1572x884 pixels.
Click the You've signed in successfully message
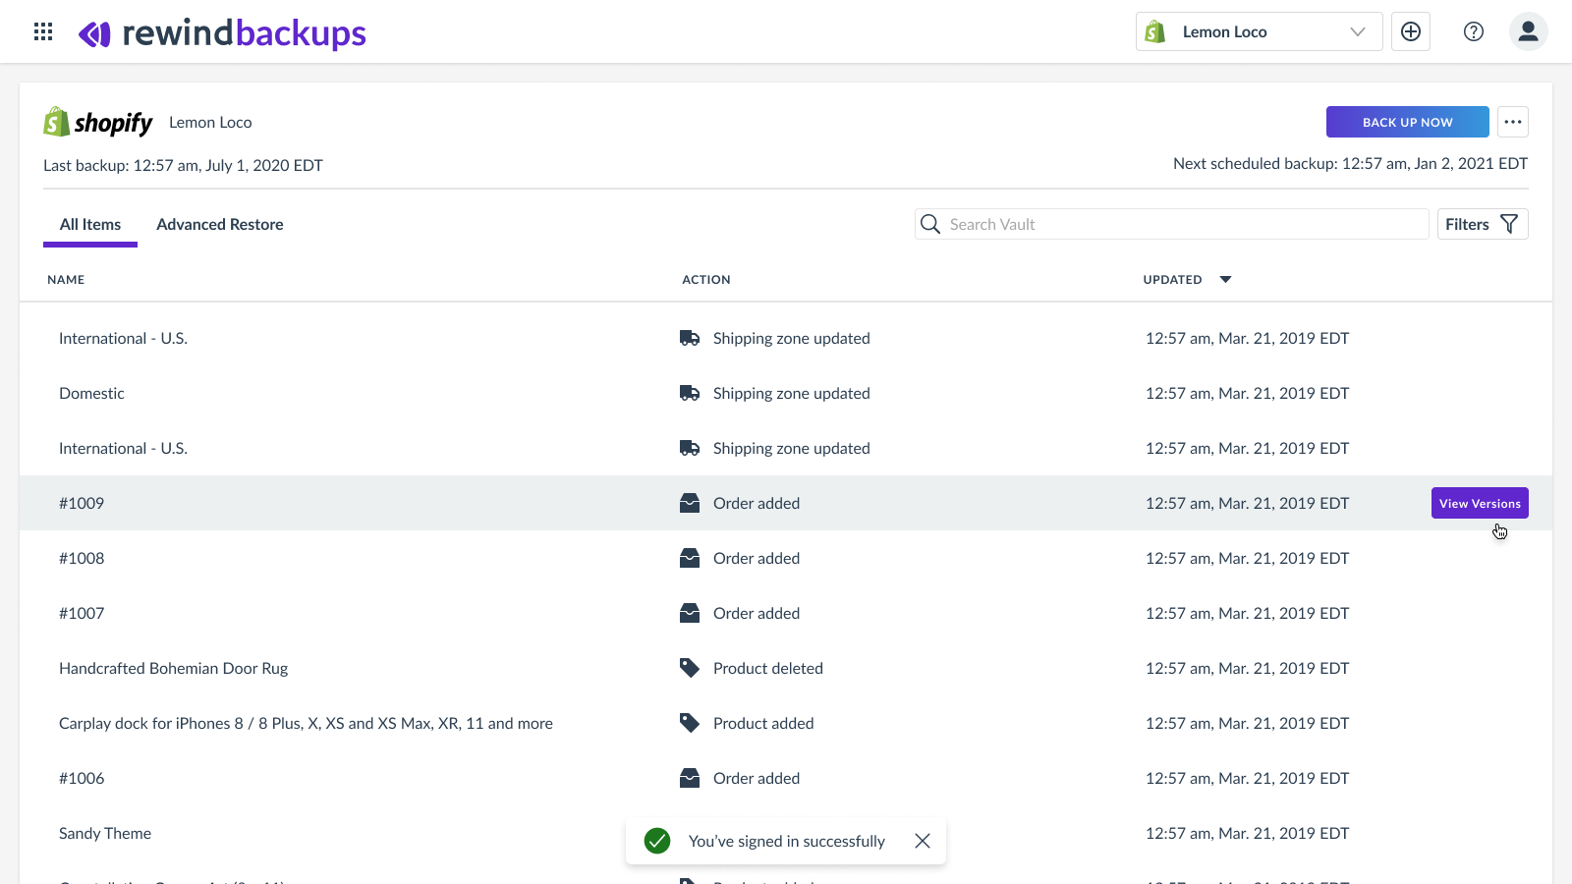787,841
